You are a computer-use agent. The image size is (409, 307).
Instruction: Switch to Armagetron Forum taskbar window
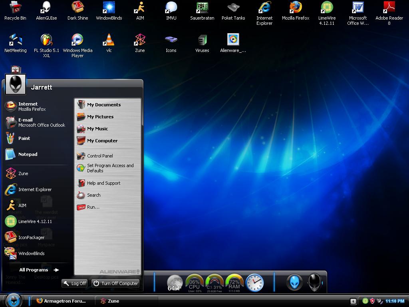pyautogui.click(x=60, y=301)
